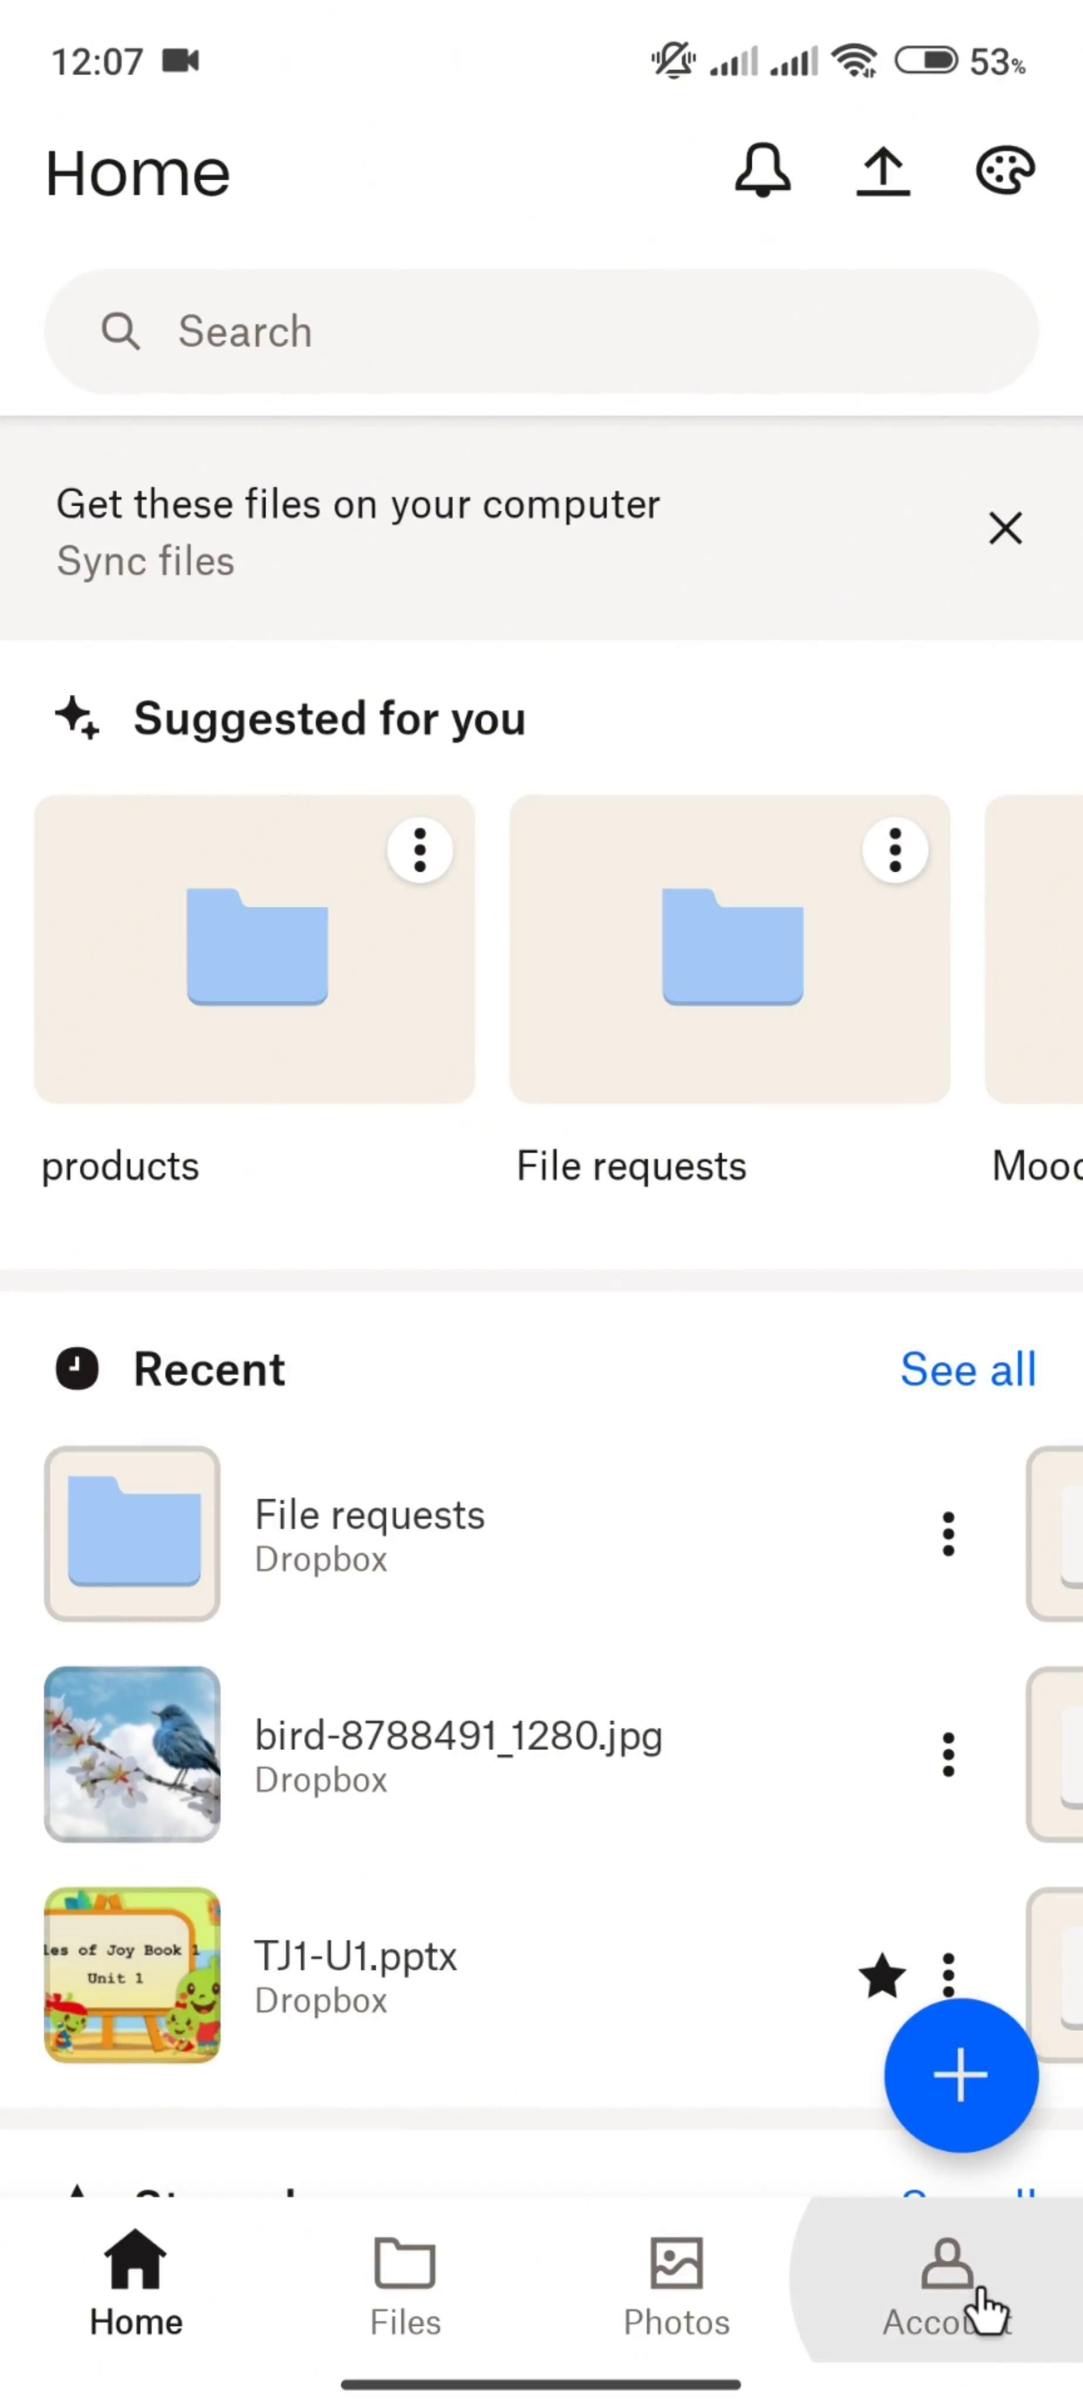This screenshot has height=2406, width=1083.
Task: Tap the upload arrow icon
Action: [x=882, y=172]
